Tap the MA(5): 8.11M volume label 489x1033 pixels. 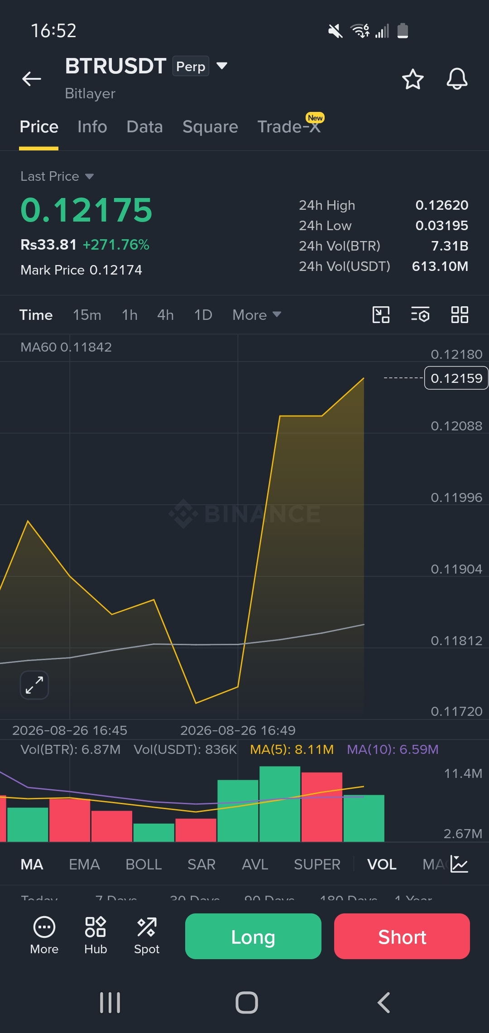point(292,749)
